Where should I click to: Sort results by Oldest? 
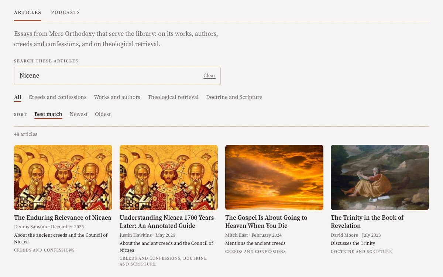tap(103, 114)
